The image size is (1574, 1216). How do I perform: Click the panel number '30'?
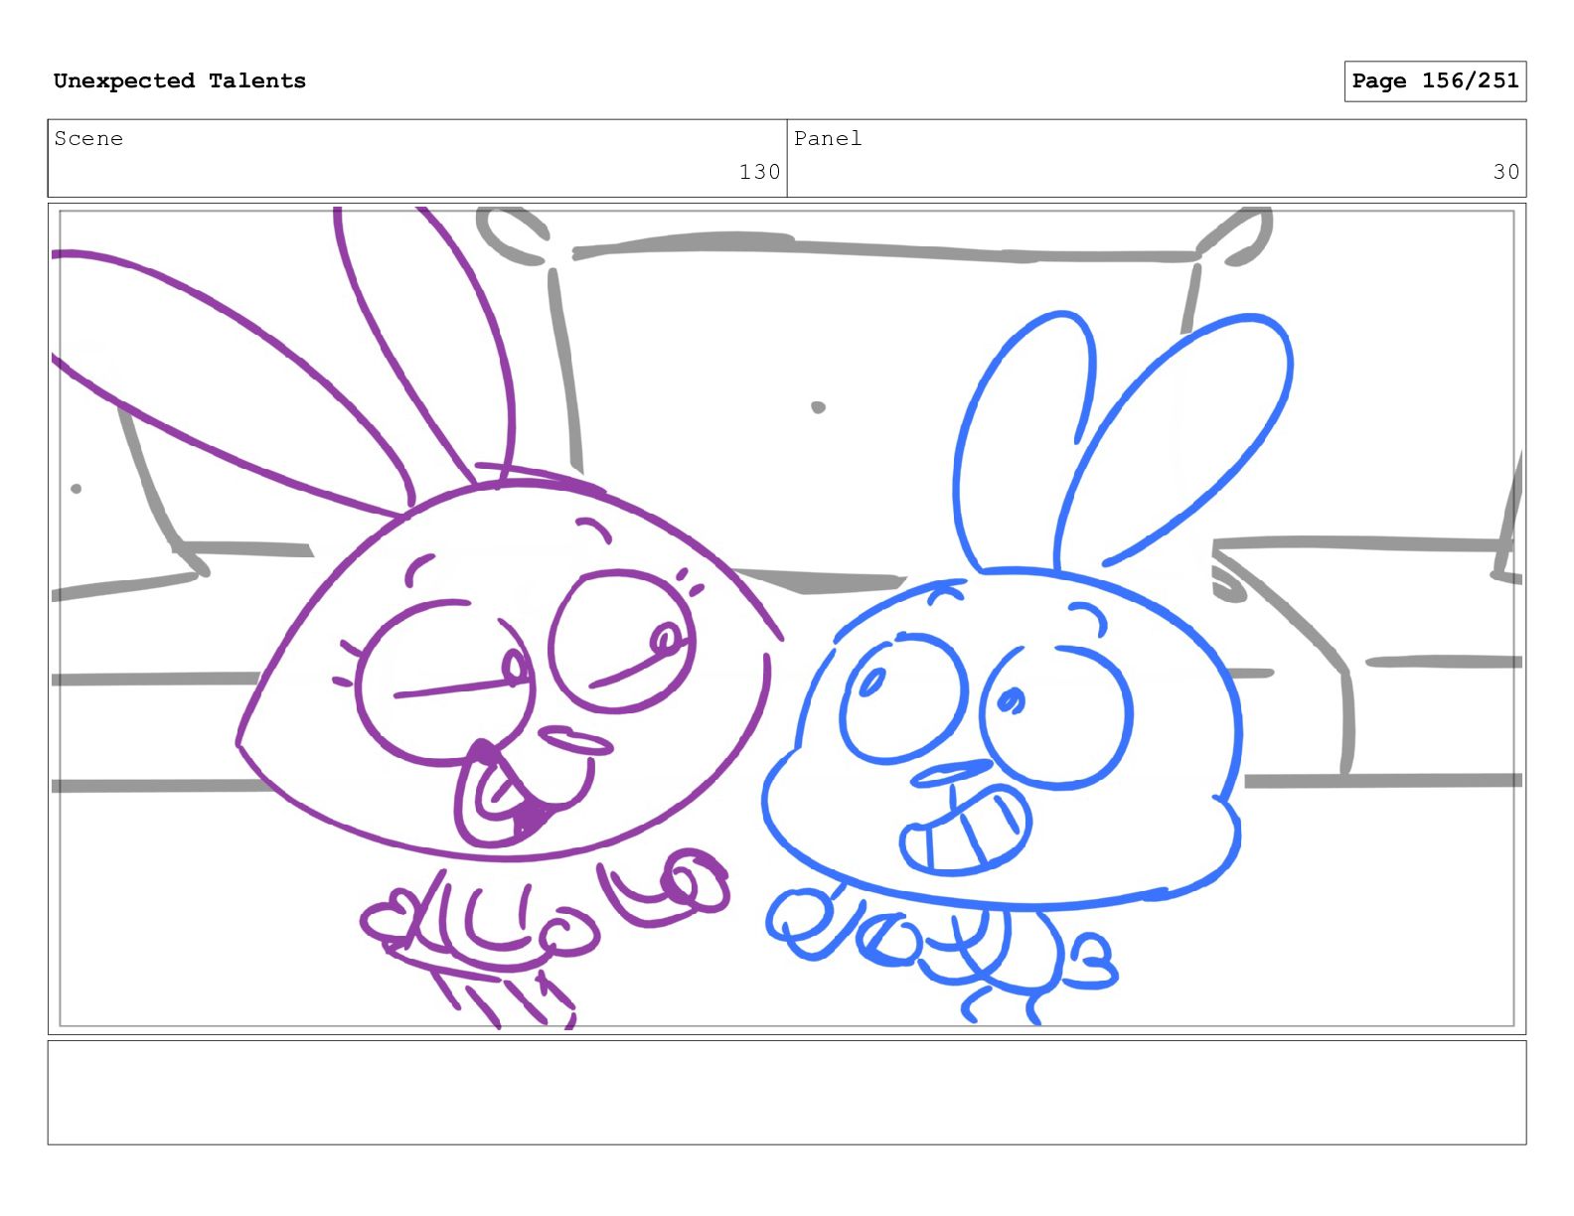point(1506,172)
